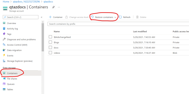Click the Events lightning bolt icon

[x=4, y=55]
